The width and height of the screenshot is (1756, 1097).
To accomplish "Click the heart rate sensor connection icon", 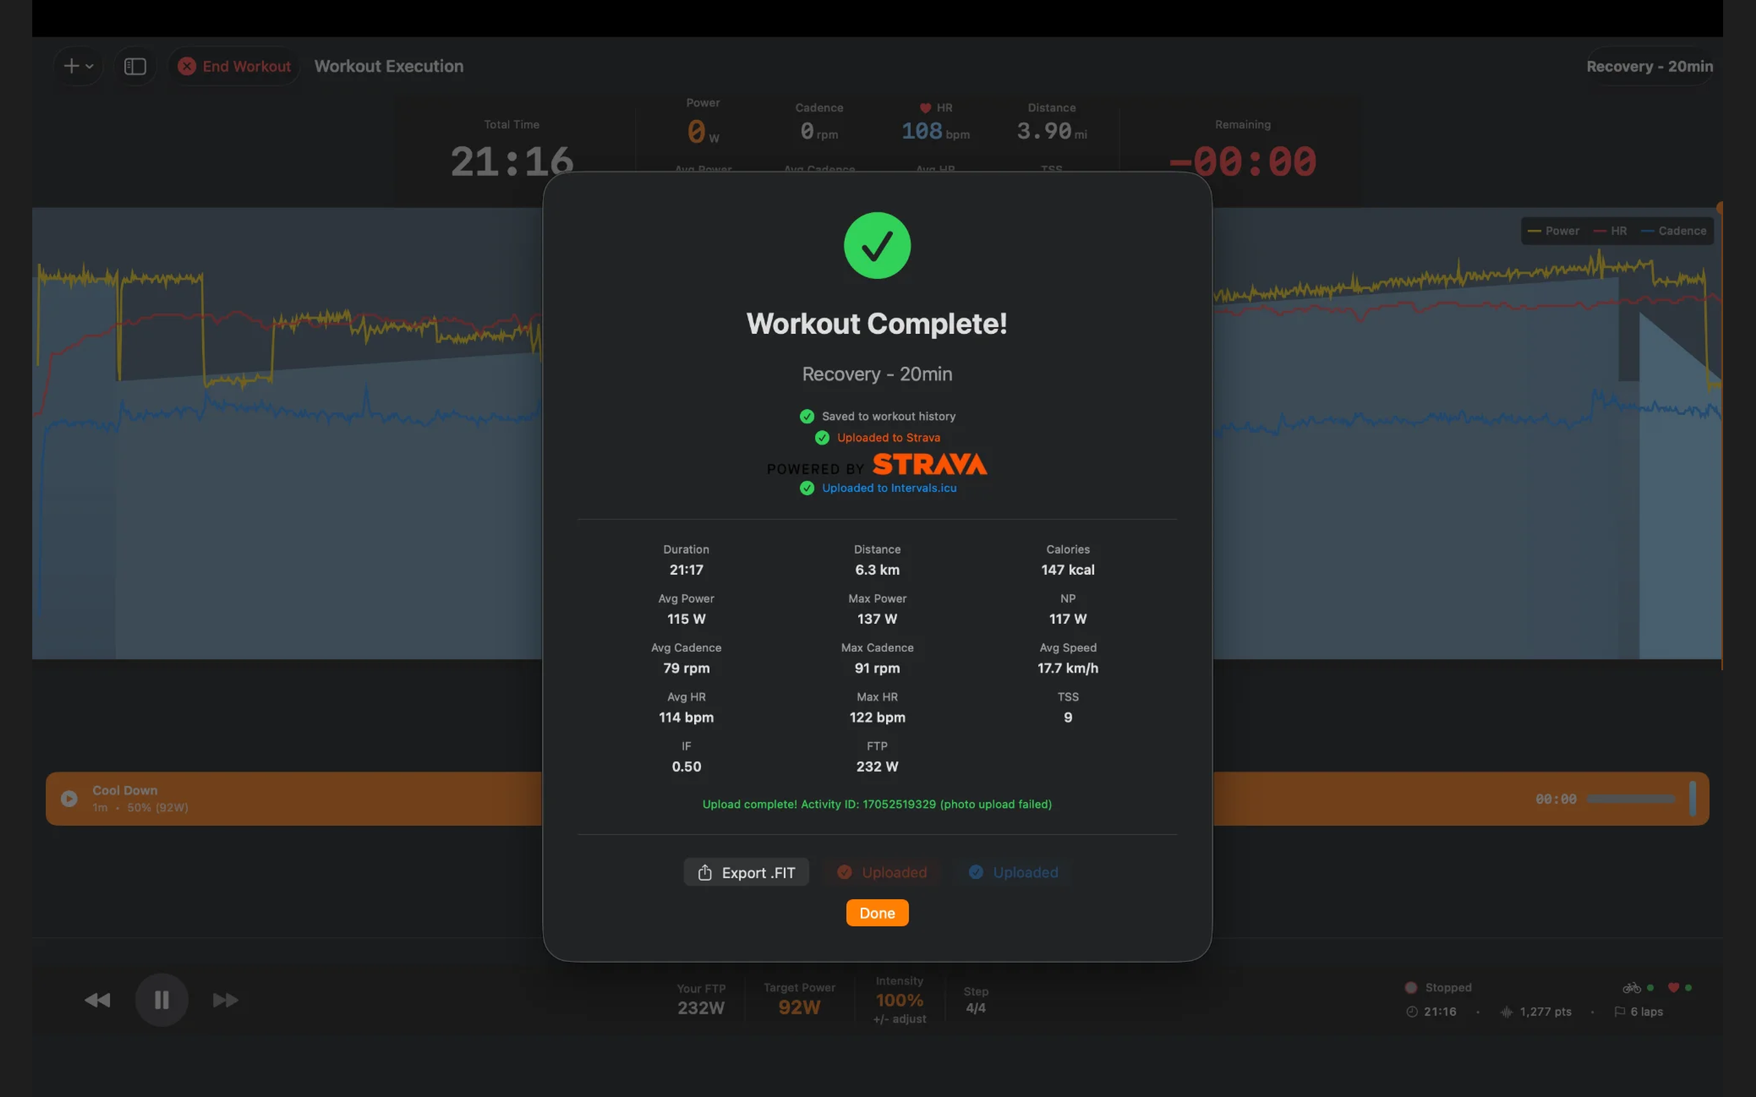I will pyautogui.click(x=1673, y=987).
